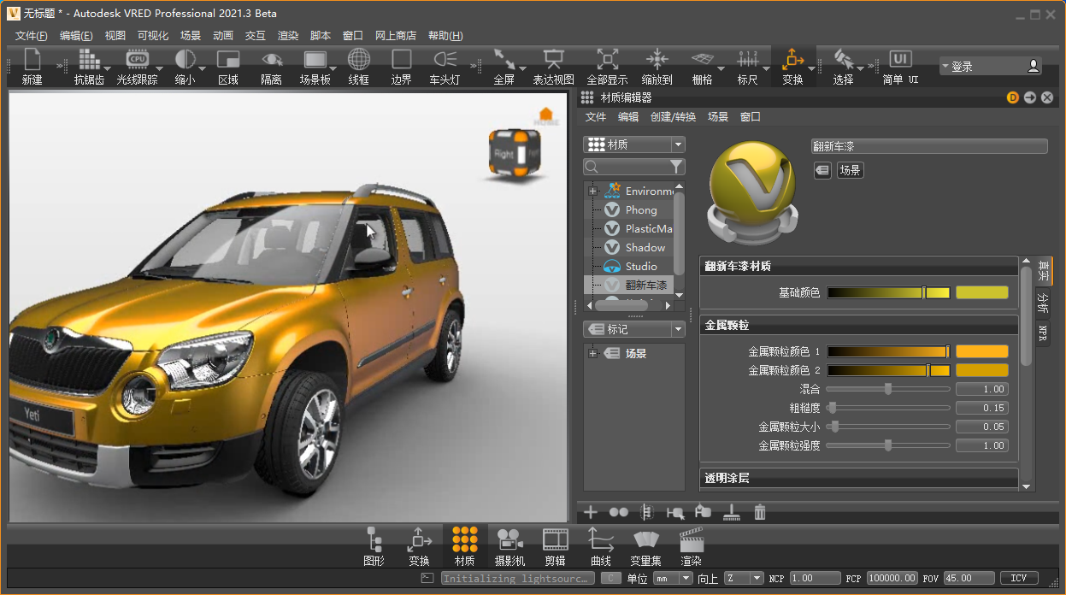Click the 标尺 ruler tool
Viewport: 1066px width, 595px height.
[748, 67]
